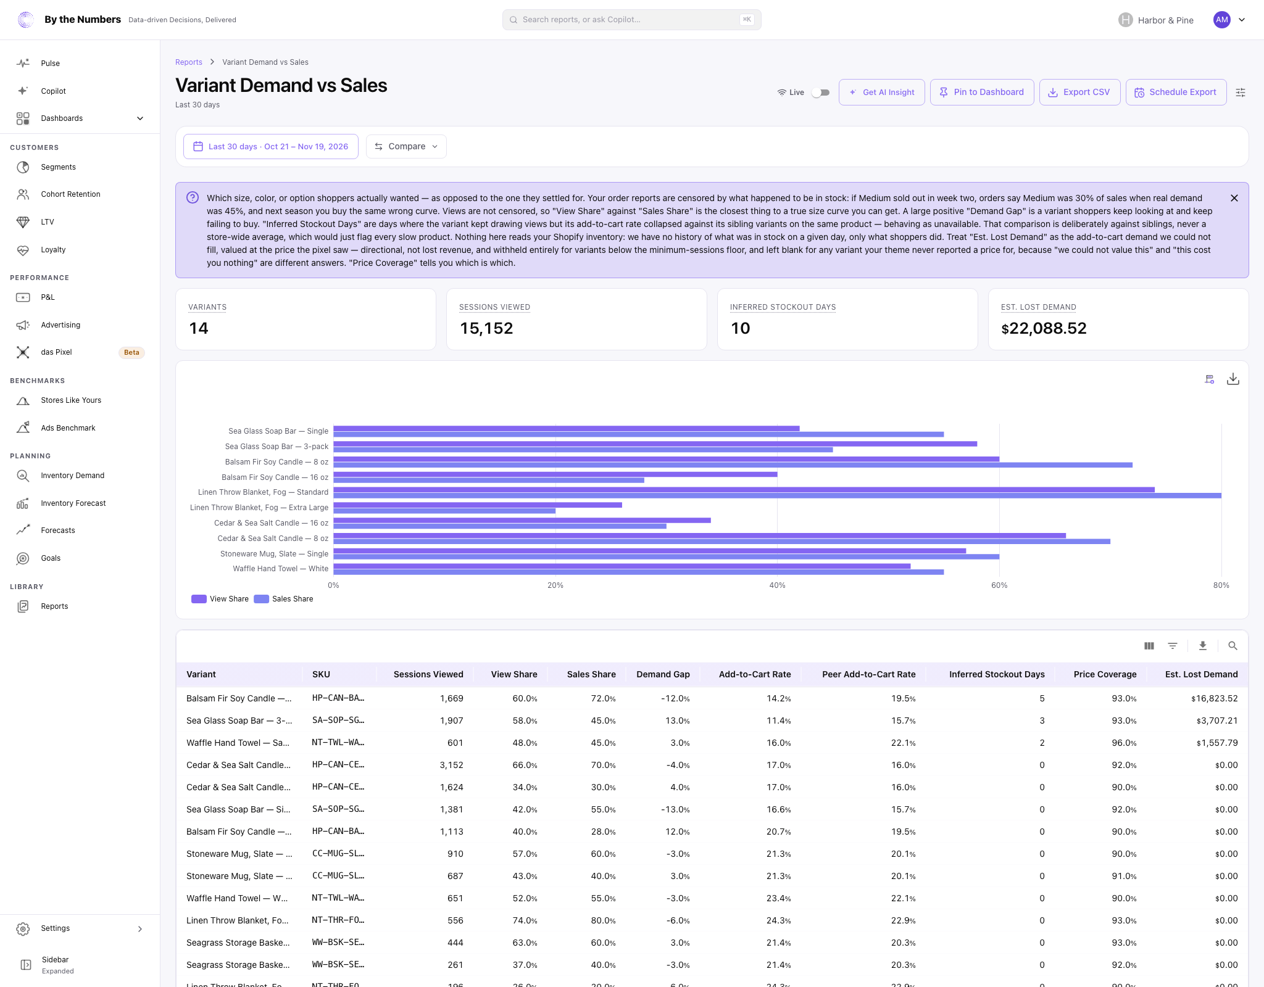This screenshot has height=987, width=1264.
Task: Click the View Share bar for Linen Throw Blanket Standard
Action: (x=744, y=490)
